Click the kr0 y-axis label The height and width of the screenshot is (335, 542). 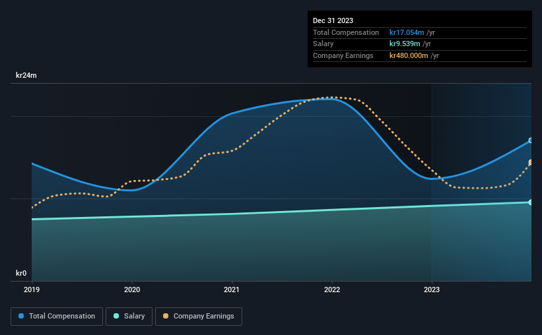(x=21, y=273)
